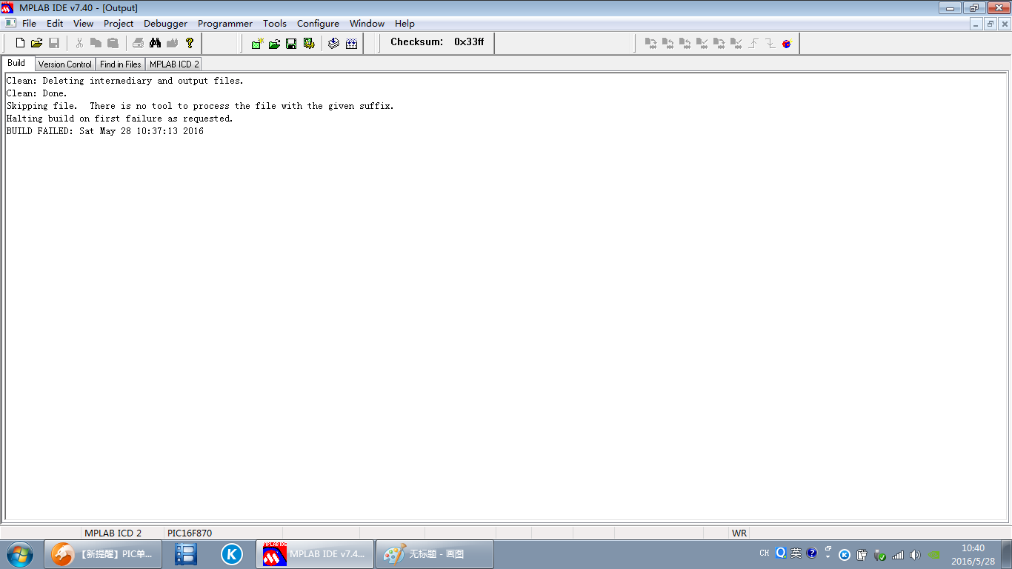Open the Window menu
The width and height of the screenshot is (1012, 569).
[367, 24]
